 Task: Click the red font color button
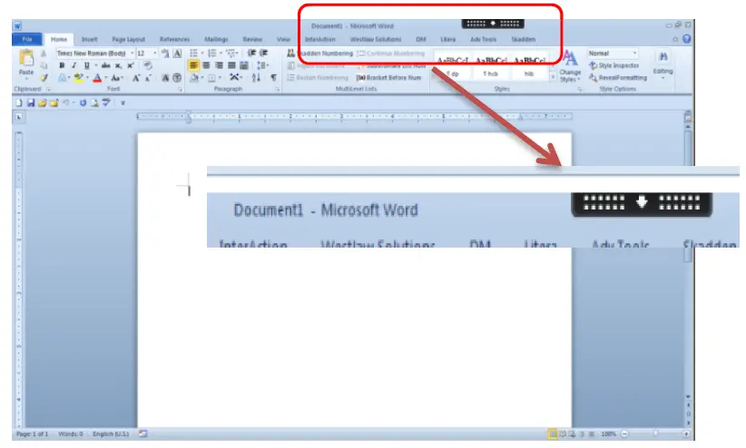(97, 78)
